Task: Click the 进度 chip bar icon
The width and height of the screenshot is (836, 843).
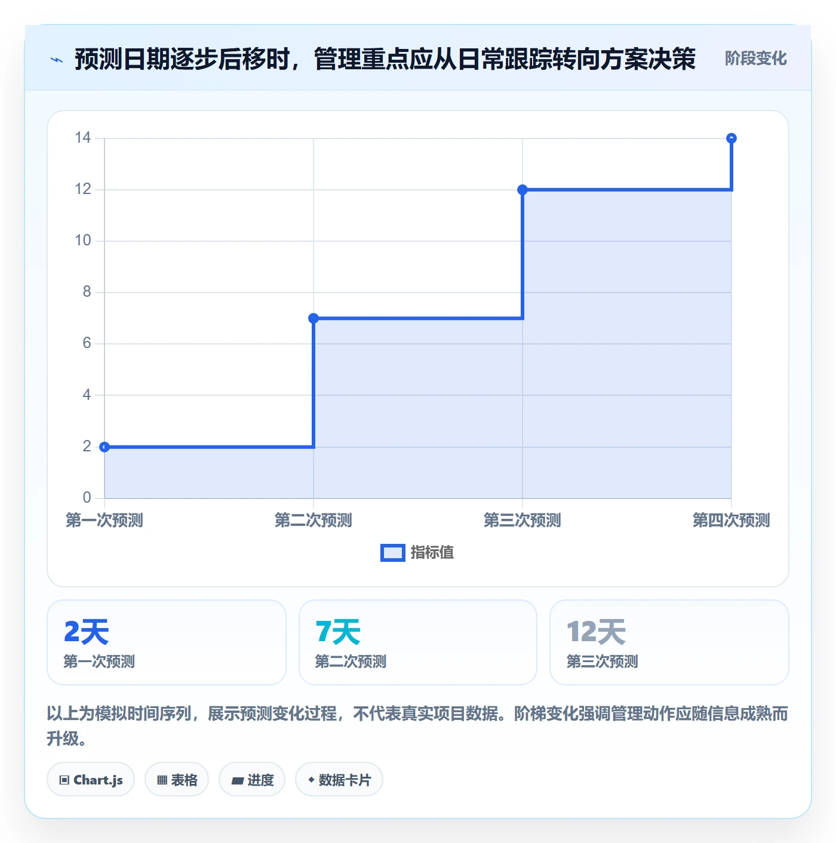Action: pos(238,781)
